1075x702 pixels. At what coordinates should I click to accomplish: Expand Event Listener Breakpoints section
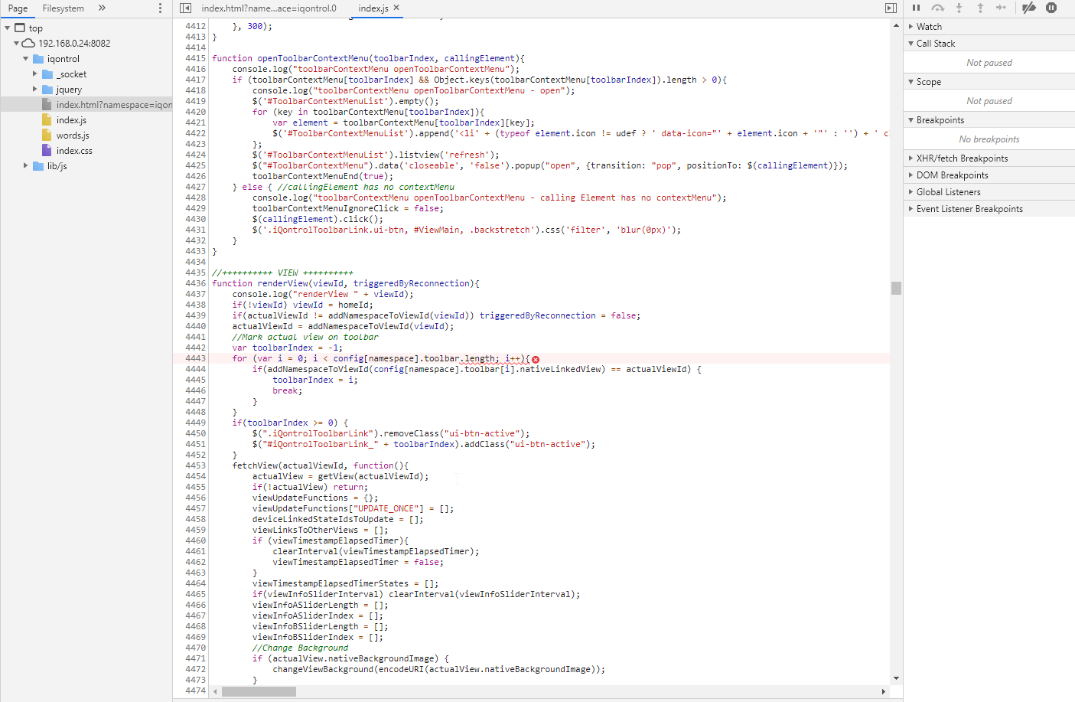[x=989, y=208]
